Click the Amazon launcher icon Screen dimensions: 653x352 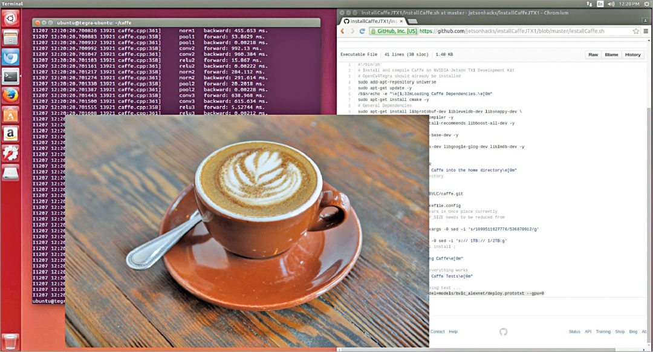[x=10, y=134]
